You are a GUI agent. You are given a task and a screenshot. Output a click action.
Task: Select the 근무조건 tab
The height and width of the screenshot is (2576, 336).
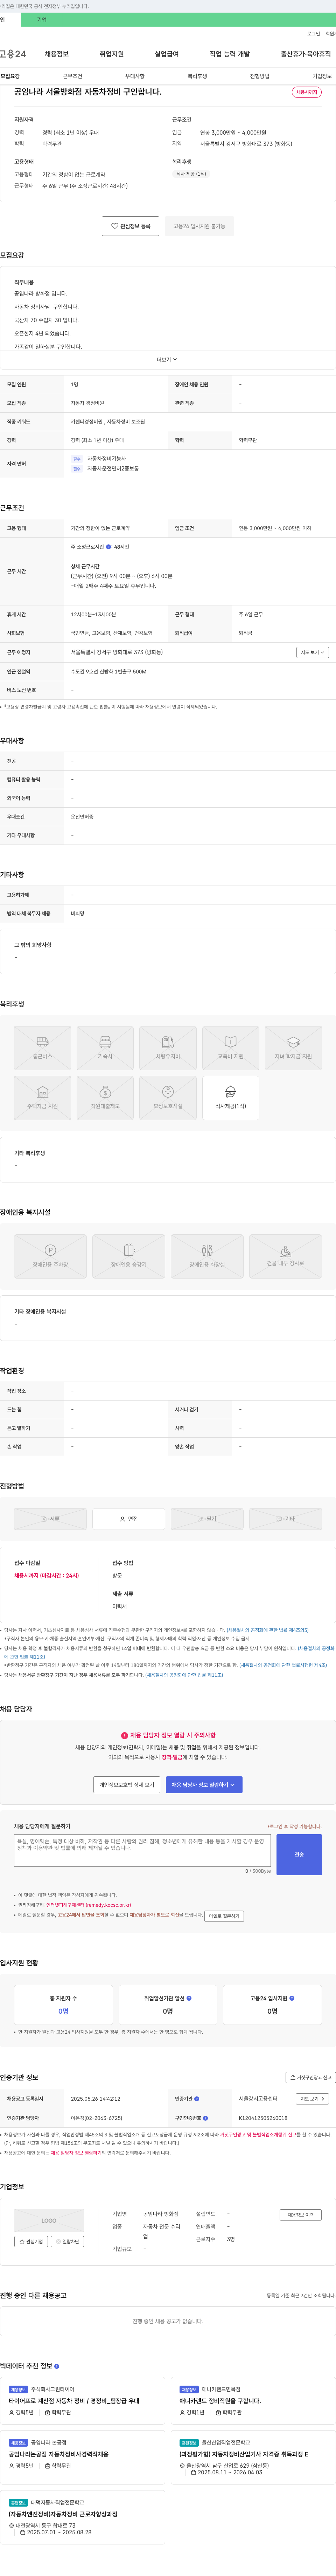73,76
